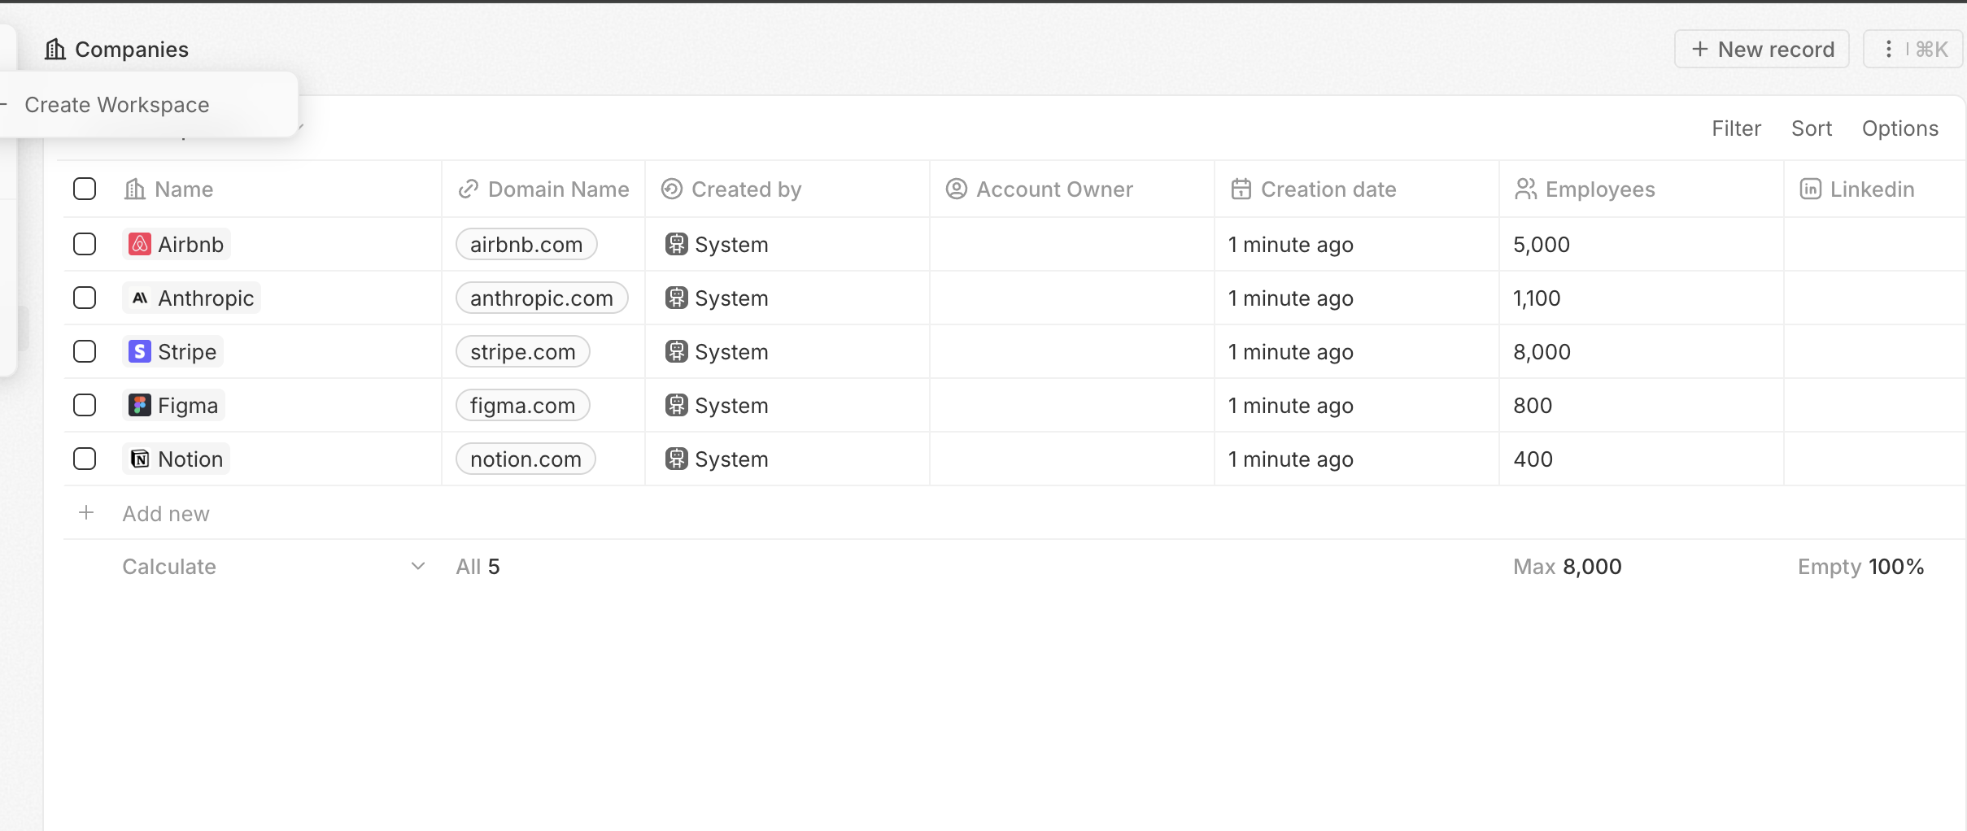Click the System robot icon in Anthropic row

pos(676,298)
